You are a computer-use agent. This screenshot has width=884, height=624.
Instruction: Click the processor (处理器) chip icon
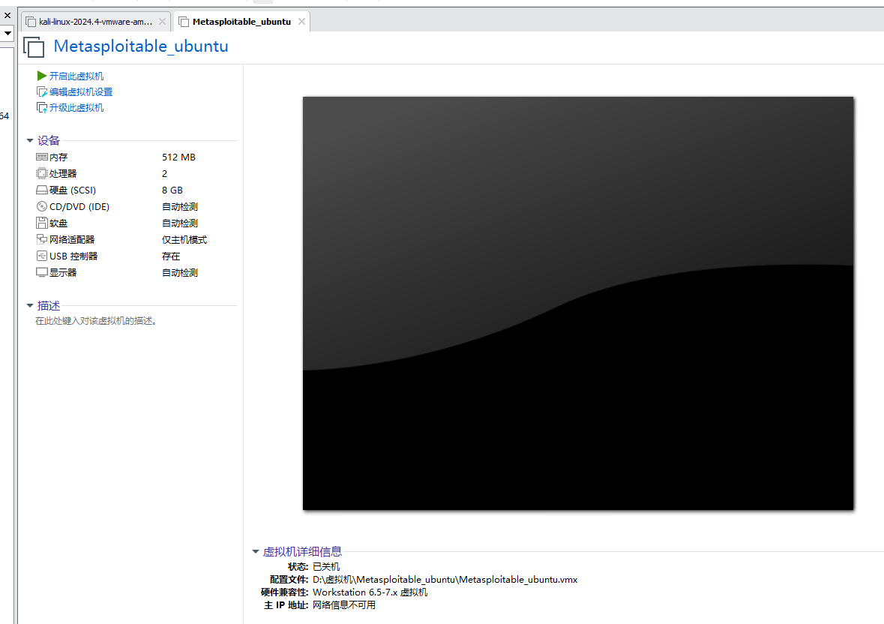[42, 173]
